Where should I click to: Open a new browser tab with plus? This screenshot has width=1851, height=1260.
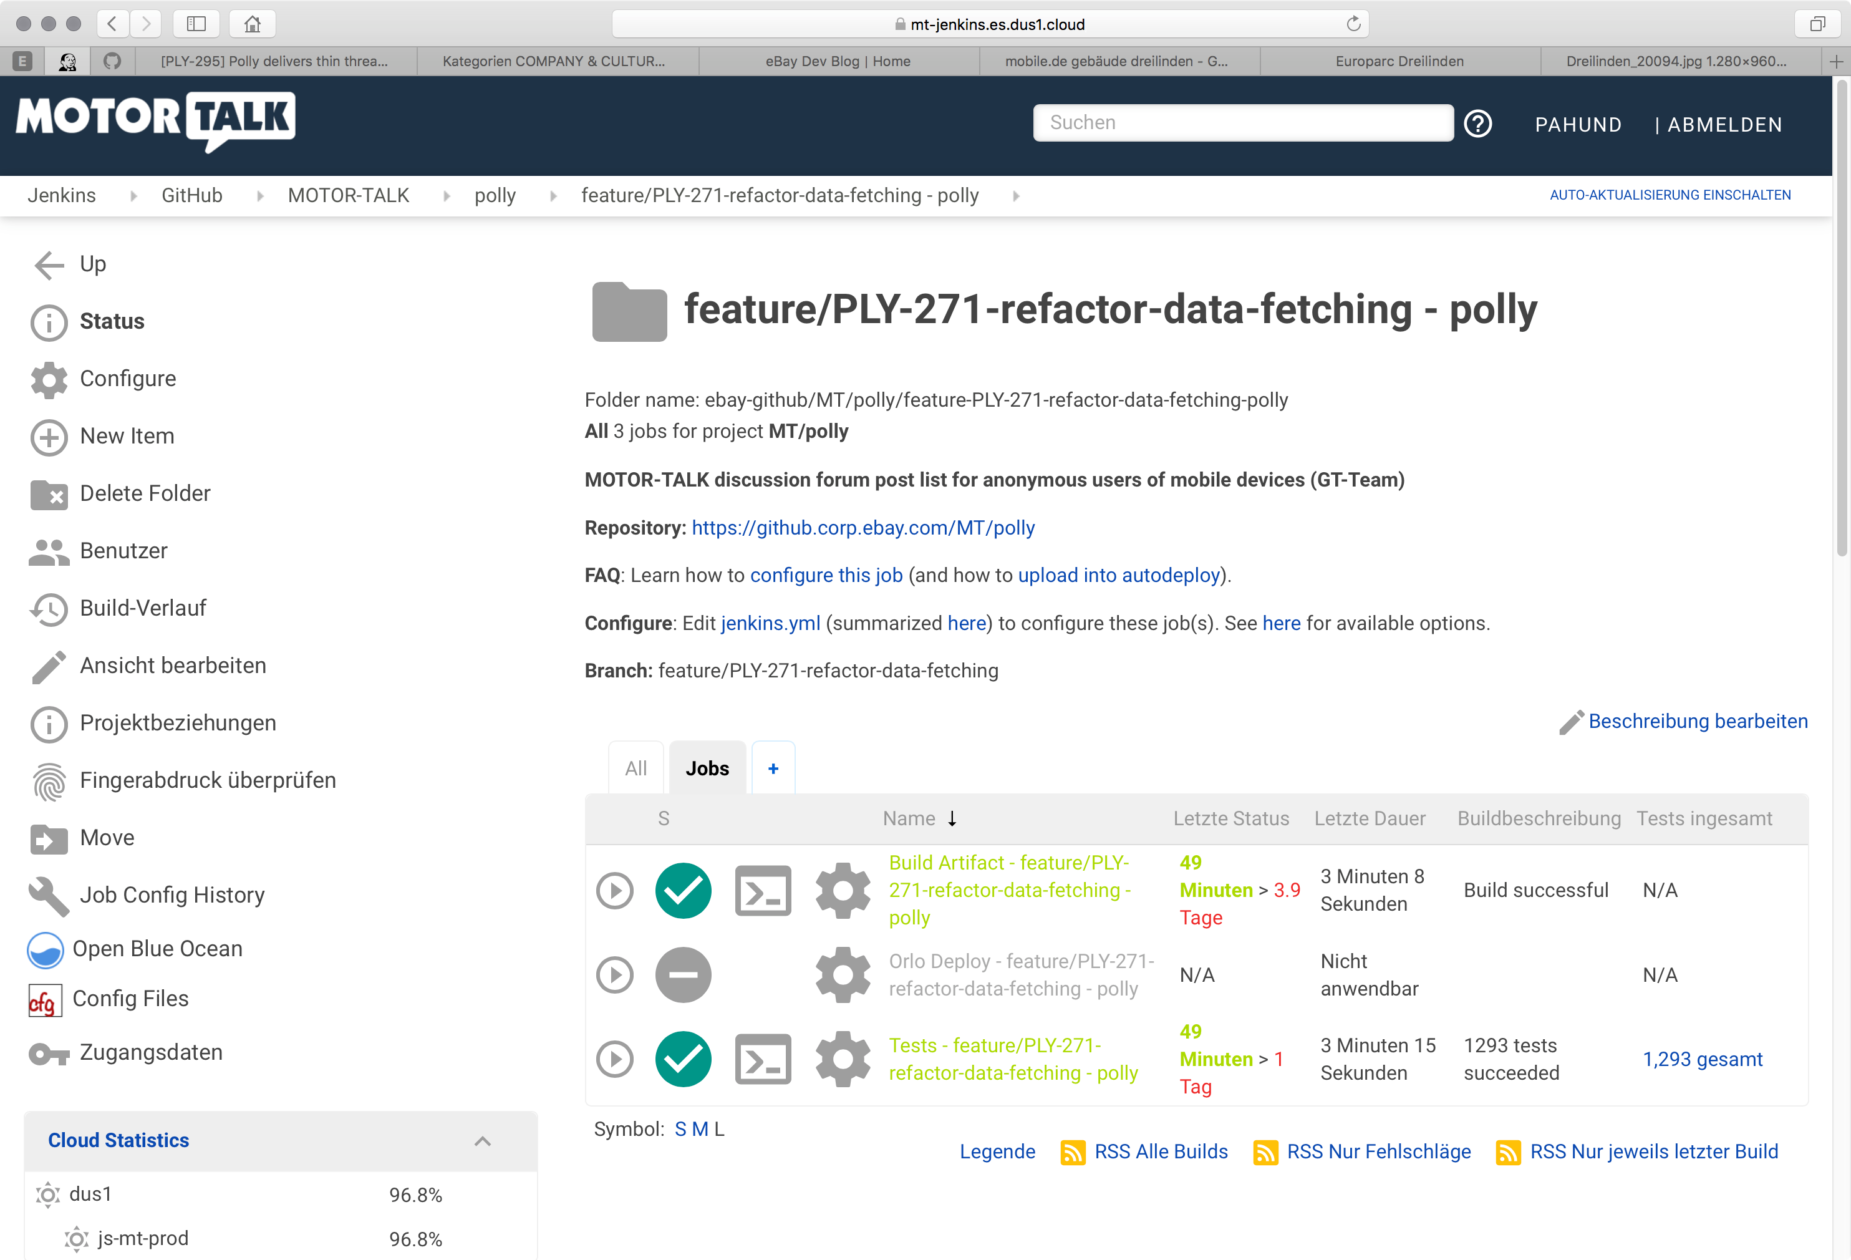1836,61
